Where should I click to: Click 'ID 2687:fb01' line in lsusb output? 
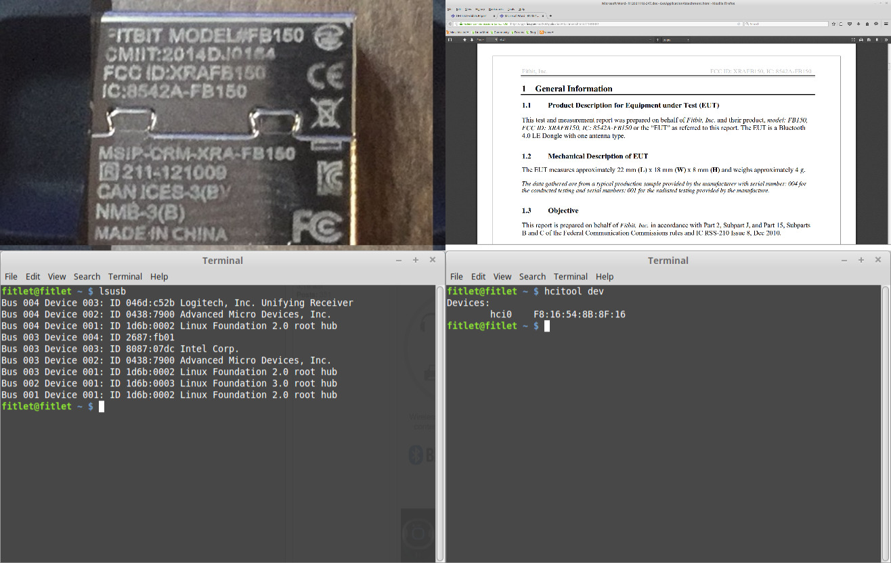click(x=88, y=337)
